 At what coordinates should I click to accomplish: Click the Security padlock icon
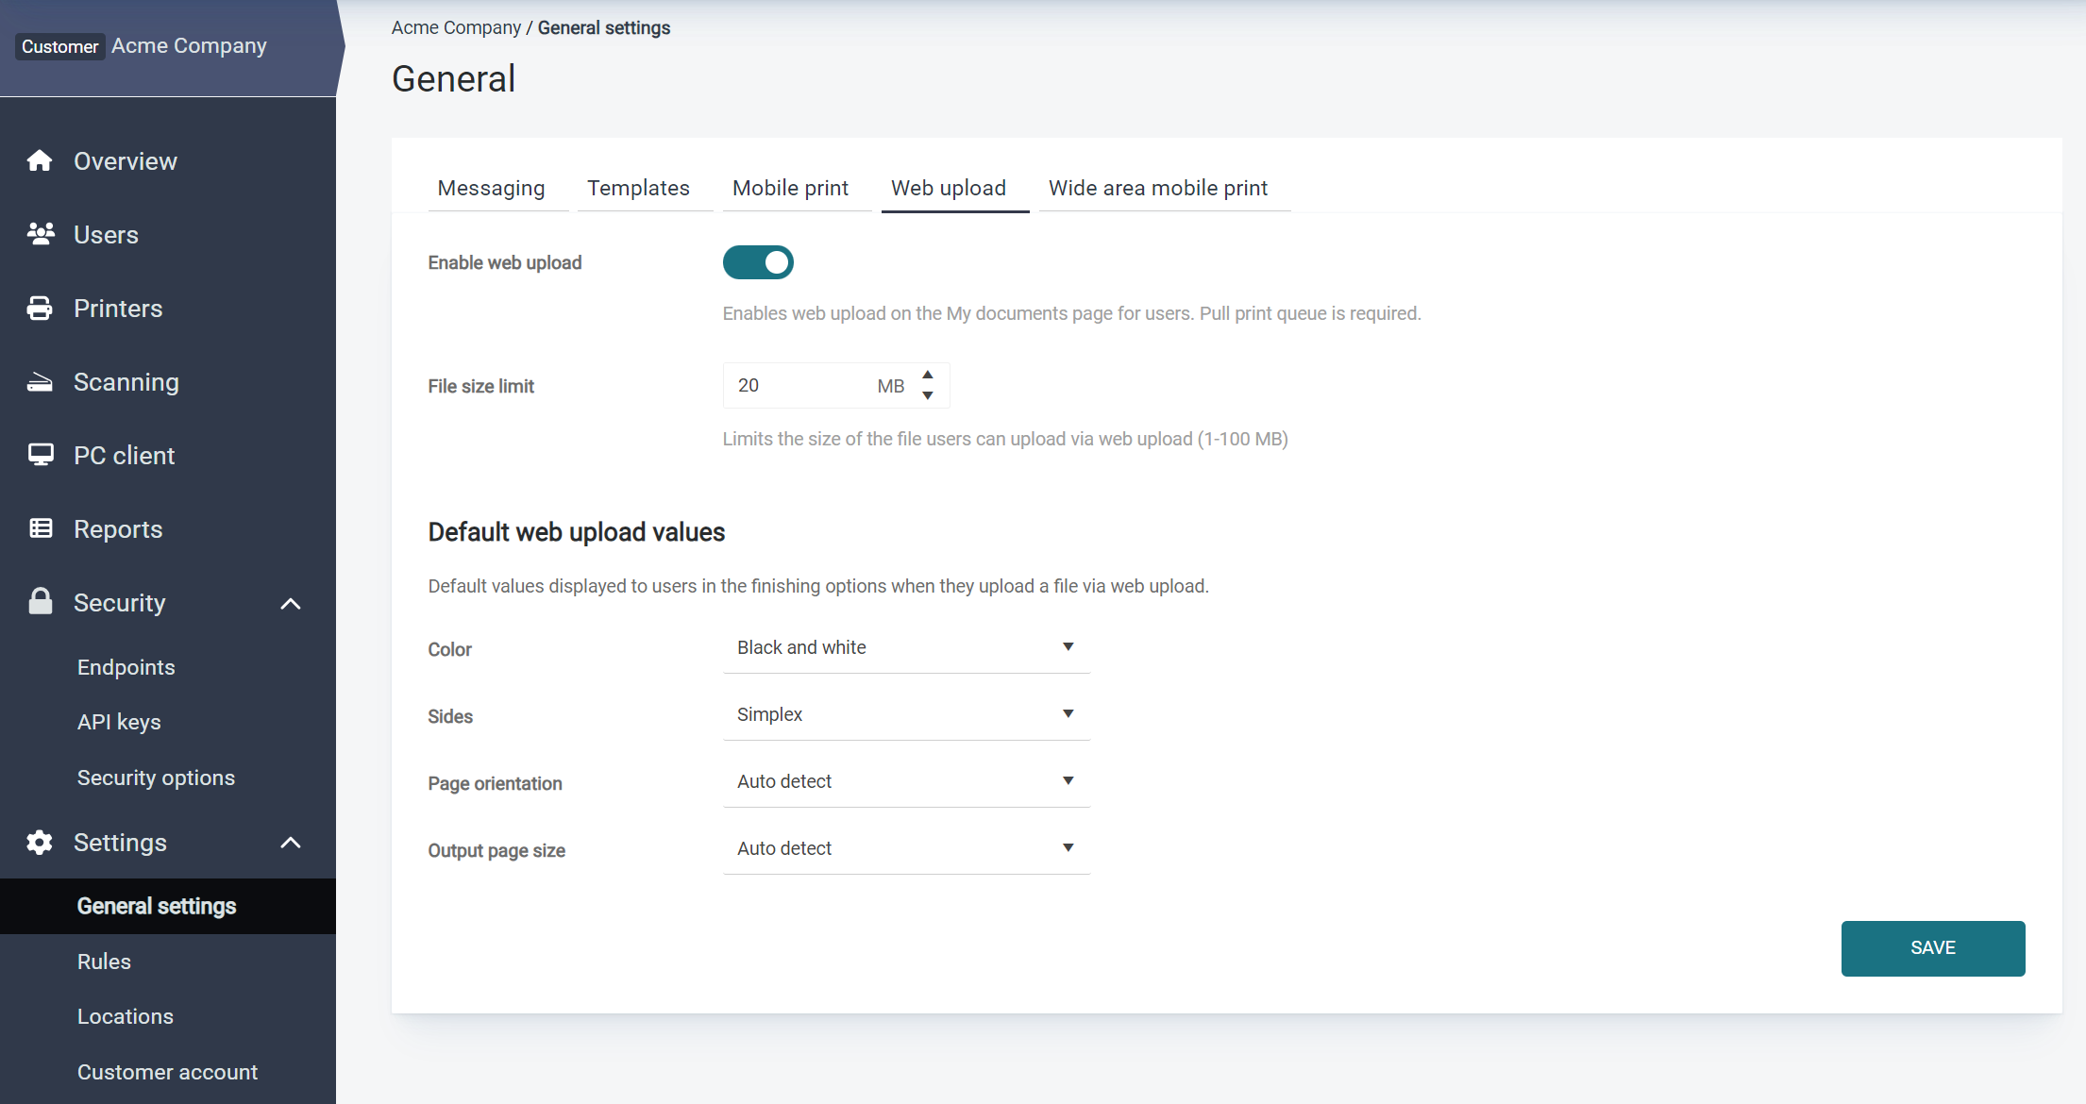click(40, 602)
